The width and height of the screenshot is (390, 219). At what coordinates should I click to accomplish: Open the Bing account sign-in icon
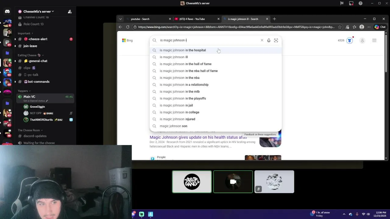(362, 40)
